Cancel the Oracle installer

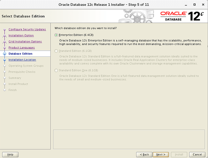197,154
